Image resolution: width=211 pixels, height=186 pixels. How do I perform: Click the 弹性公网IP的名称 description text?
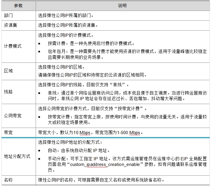101,180
